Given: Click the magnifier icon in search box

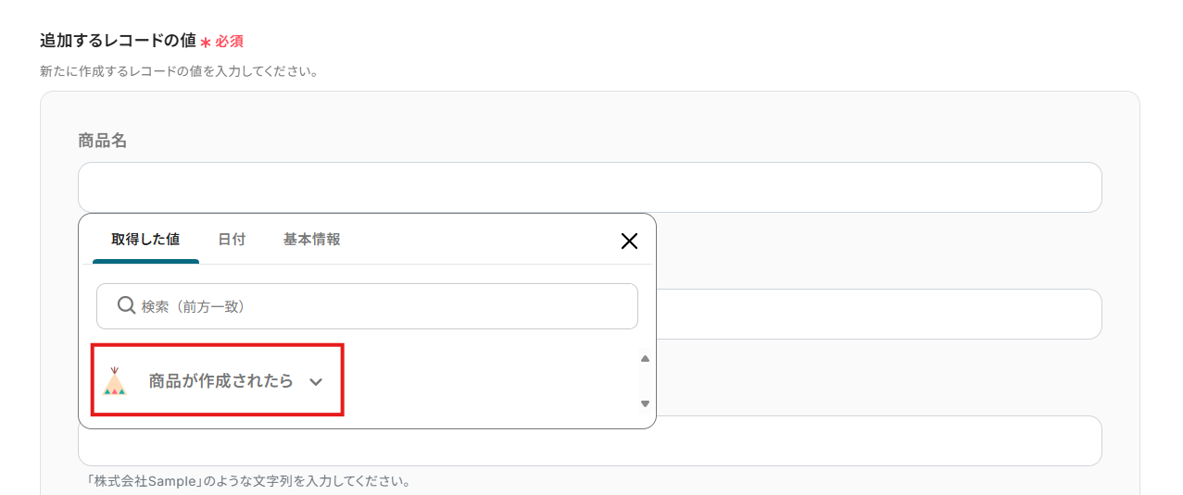Looking at the screenshot, I should click(127, 305).
